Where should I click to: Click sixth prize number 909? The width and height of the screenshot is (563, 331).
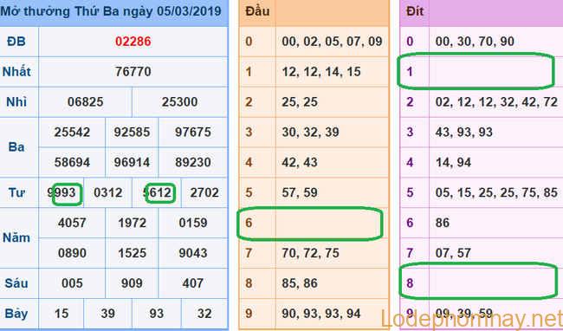[x=132, y=283]
